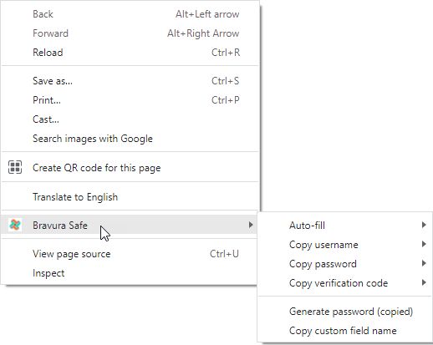
Task: Choose Save as... menu entry
Action: (130, 81)
